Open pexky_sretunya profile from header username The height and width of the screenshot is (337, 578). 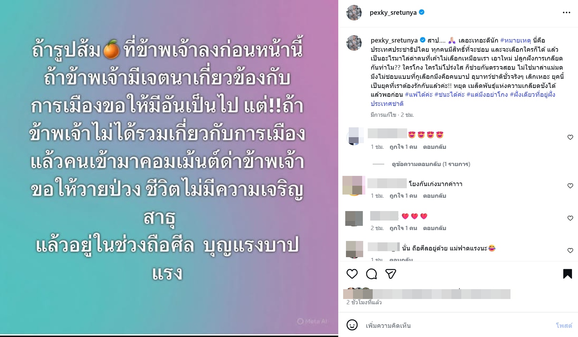tap(393, 13)
